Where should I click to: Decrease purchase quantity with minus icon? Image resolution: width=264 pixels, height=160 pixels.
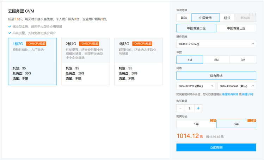tap(180, 109)
